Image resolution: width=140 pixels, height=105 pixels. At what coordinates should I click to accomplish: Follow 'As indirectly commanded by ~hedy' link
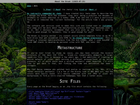tap(44, 13)
